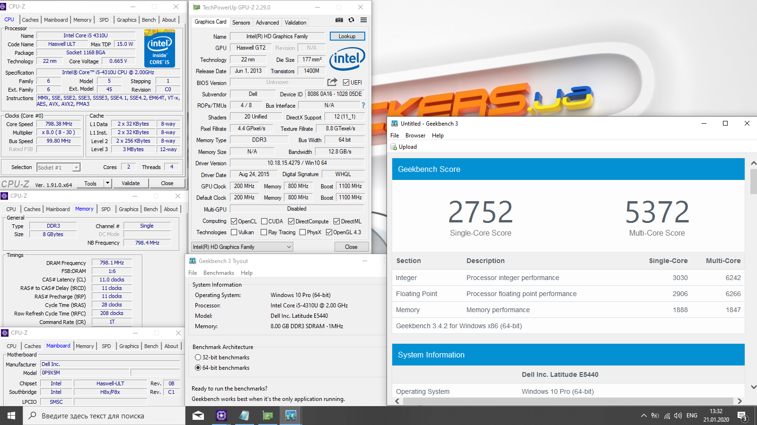Viewport: 757px width, 425px height.
Task: Switch to CPU-Z via its taskbar icon
Action: coord(221,416)
